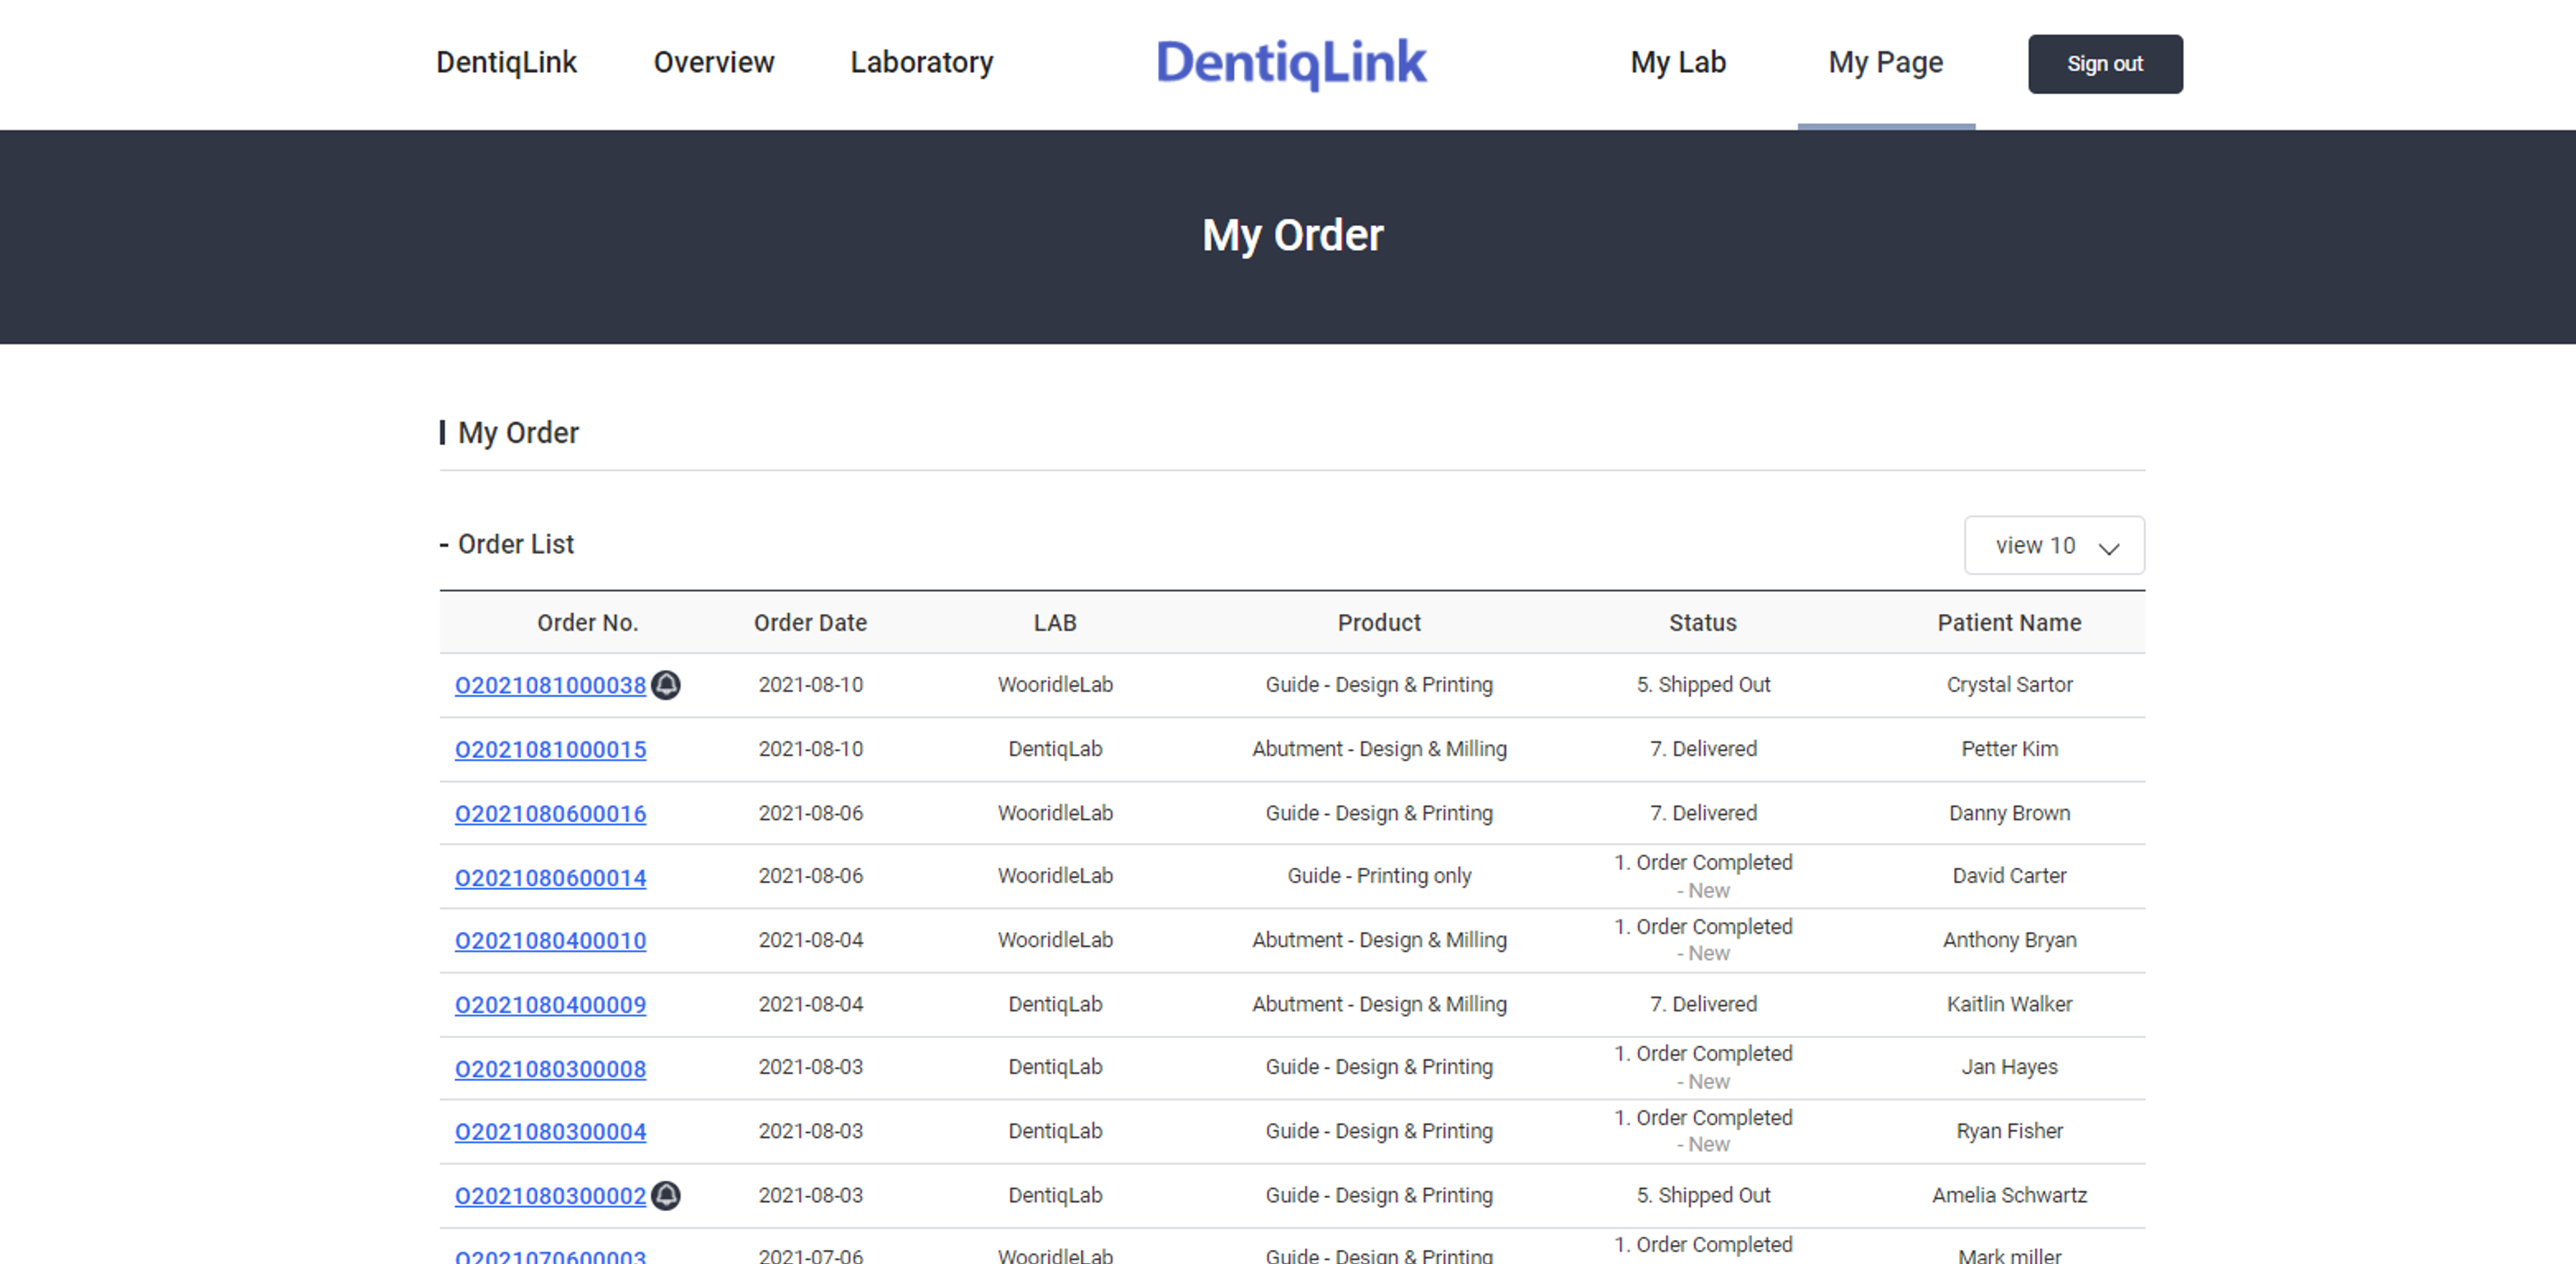Select the DentiqLink menu item on the left
The height and width of the screenshot is (1264, 2576).
tap(506, 62)
